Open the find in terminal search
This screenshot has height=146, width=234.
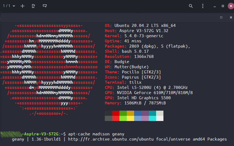pyautogui.click(x=191, y=6)
